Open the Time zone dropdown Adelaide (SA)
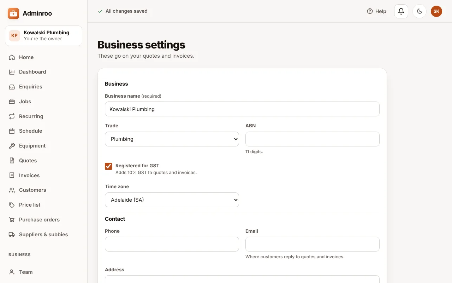452x283 pixels. coord(172,200)
